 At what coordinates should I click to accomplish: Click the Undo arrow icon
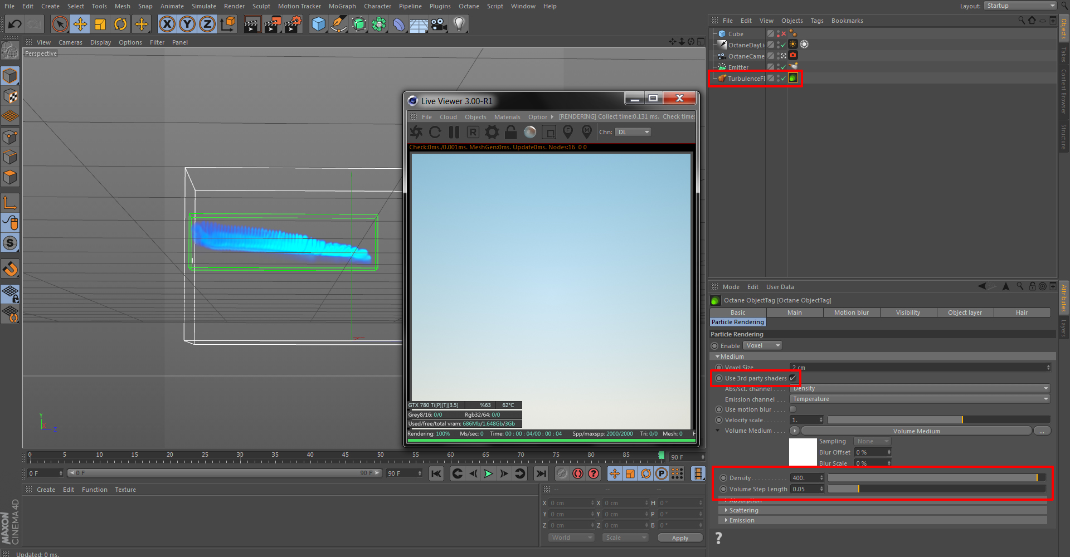click(x=15, y=24)
